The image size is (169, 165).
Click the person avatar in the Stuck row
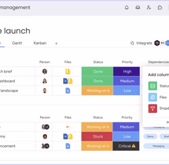pyautogui.click(x=45, y=137)
